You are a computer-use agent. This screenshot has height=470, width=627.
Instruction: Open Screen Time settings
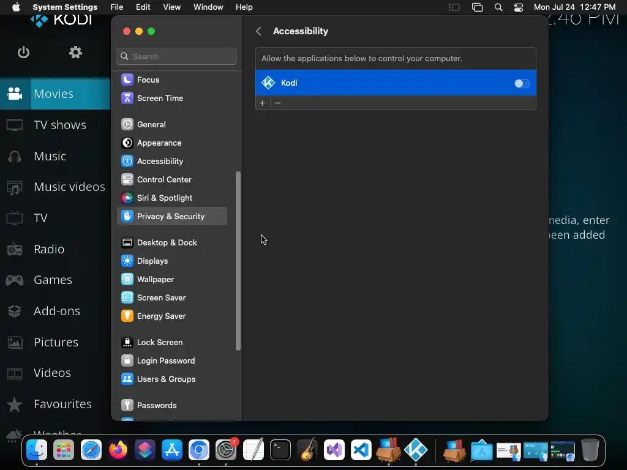click(x=172, y=98)
